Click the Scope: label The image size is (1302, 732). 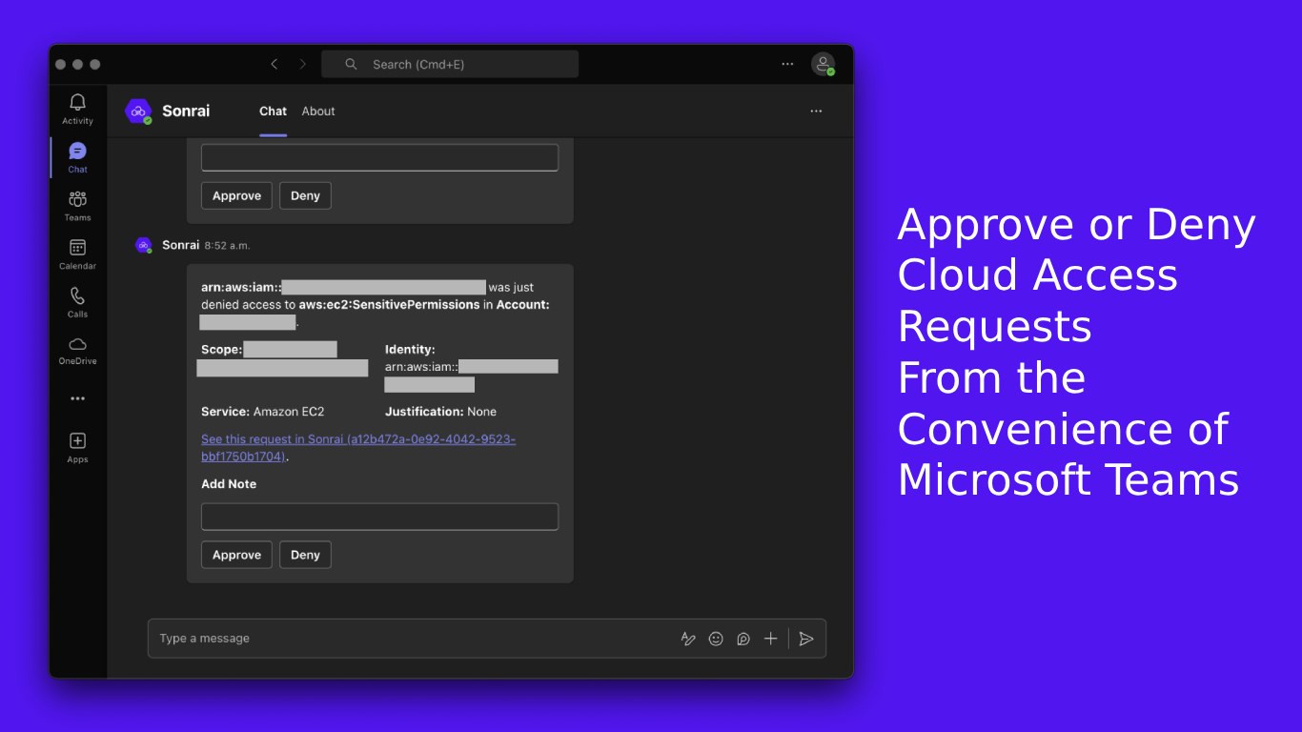click(221, 350)
